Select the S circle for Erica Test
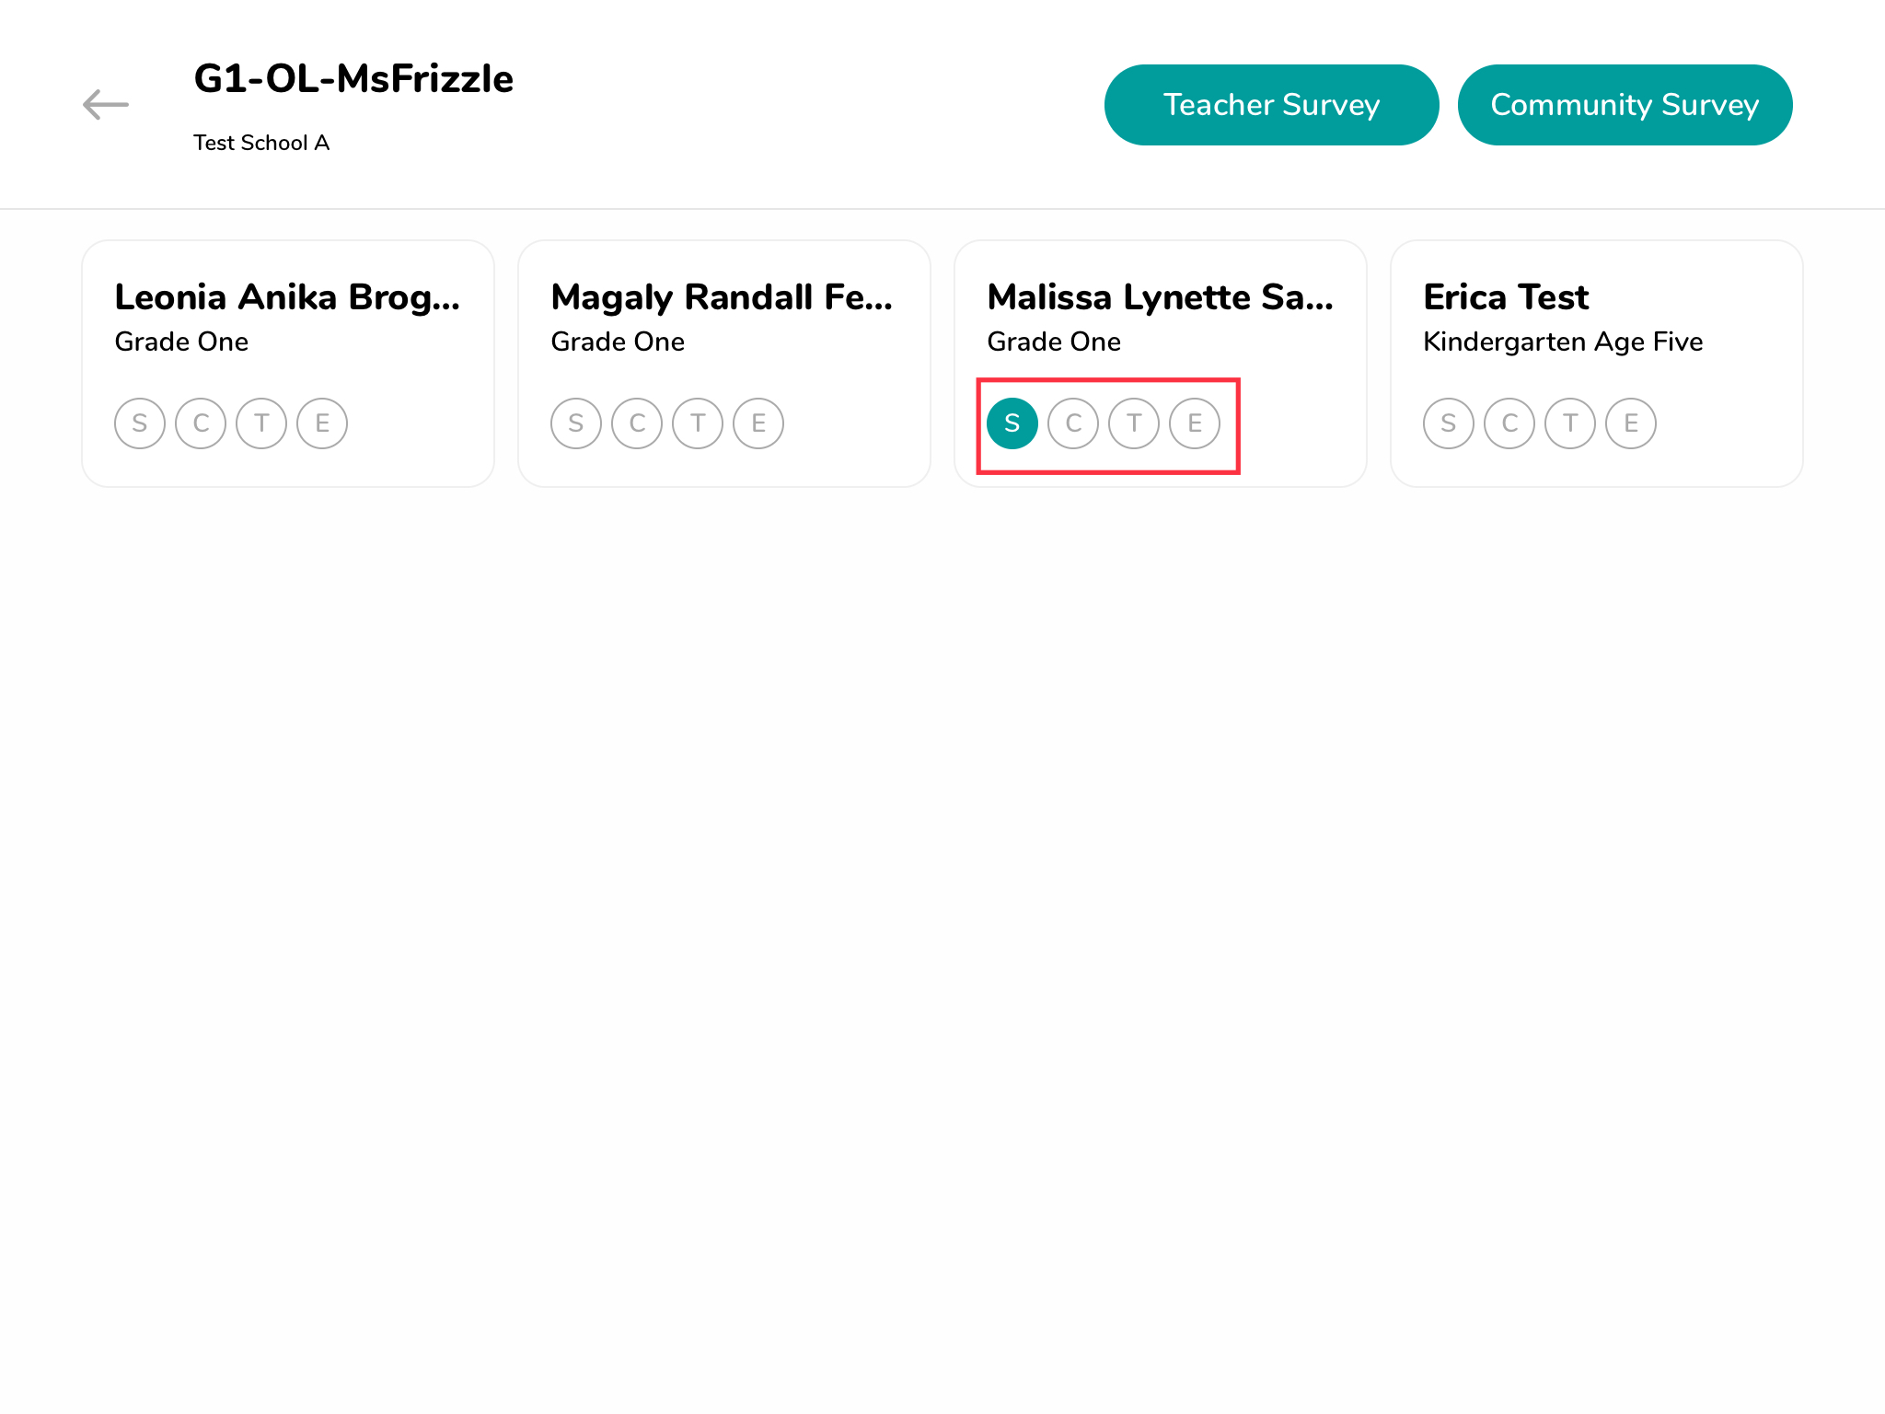Image resolution: width=1885 pixels, height=1414 pixels. point(1449,423)
